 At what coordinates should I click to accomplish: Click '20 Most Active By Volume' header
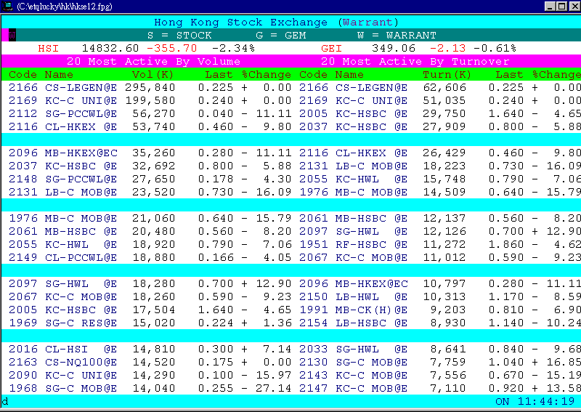click(153, 61)
